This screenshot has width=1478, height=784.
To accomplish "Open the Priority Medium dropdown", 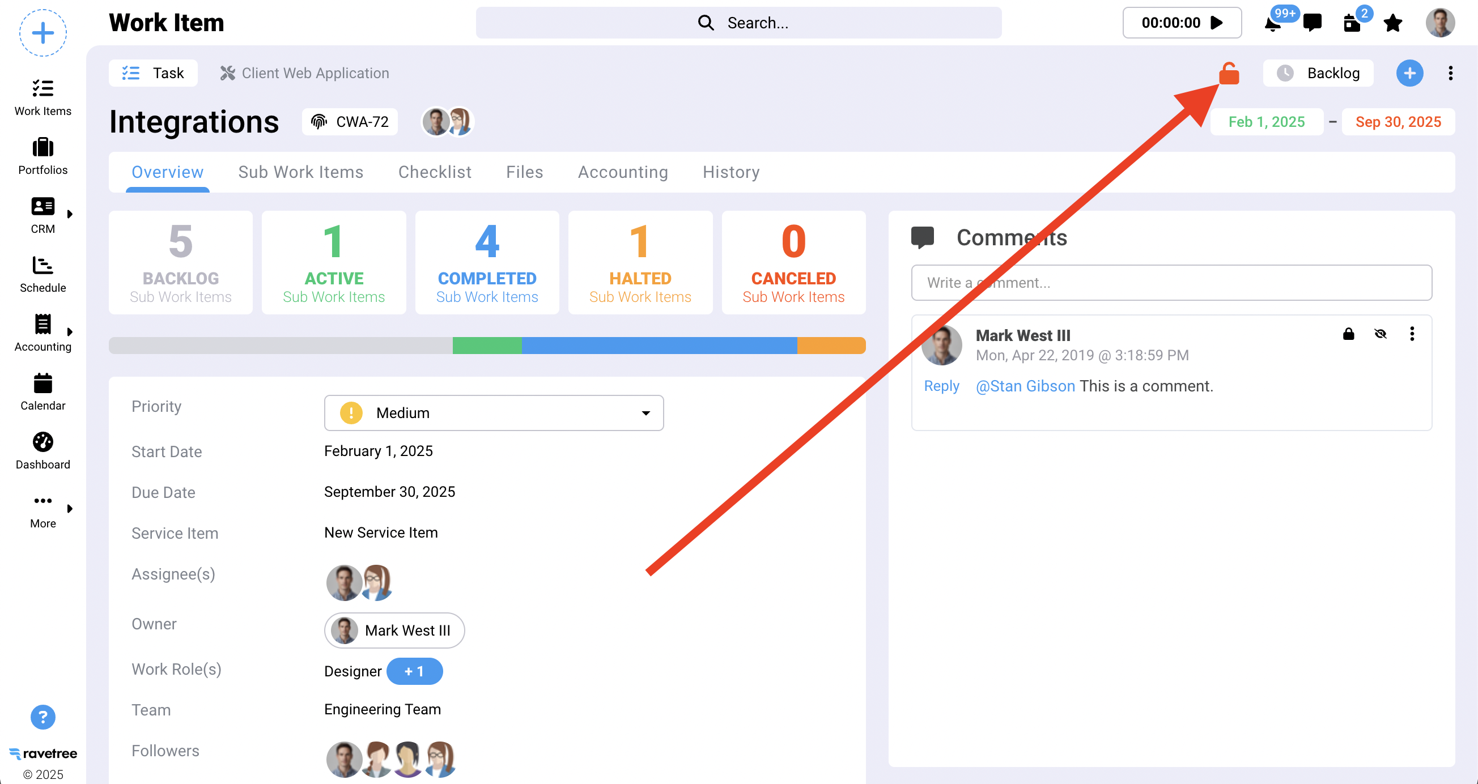I will 494,412.
